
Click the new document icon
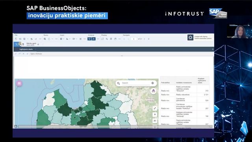[16, 39]
